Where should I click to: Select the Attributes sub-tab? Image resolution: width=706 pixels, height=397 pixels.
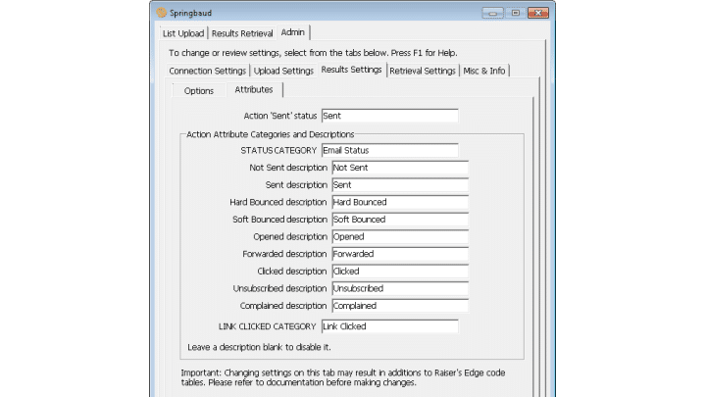[254, 89]
